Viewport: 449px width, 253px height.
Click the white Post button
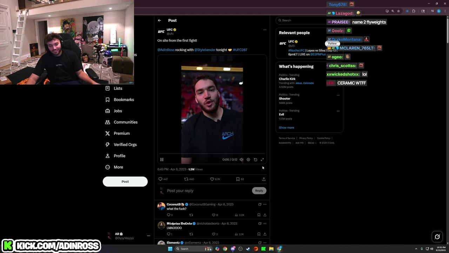(x=125, y=182)
